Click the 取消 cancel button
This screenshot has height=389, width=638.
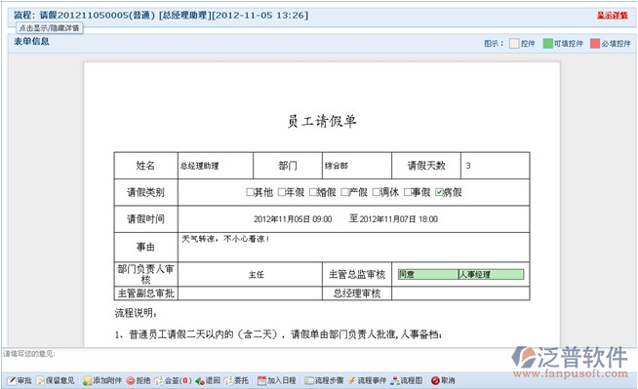443,380
